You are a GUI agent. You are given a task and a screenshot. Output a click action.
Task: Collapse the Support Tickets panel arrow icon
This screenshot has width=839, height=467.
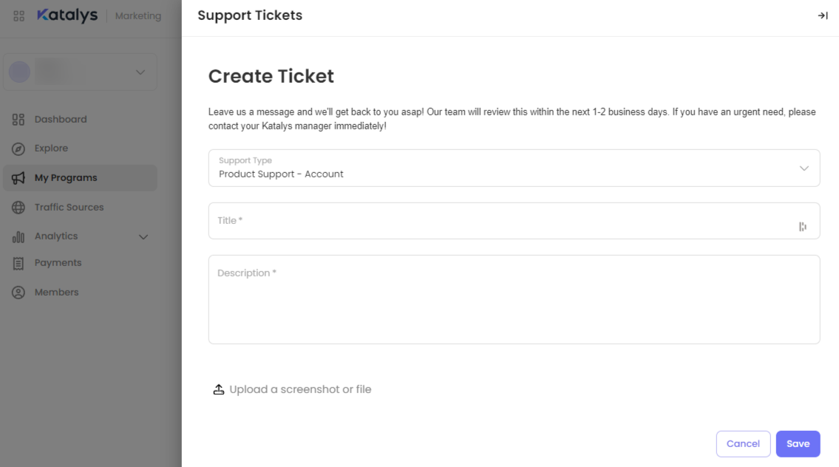coord(822,16)
